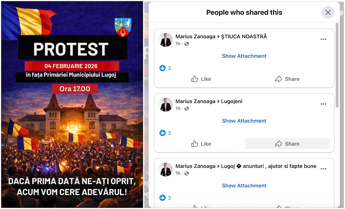Click the like reaction icon on Lugojeni share

tap(162, 133)
